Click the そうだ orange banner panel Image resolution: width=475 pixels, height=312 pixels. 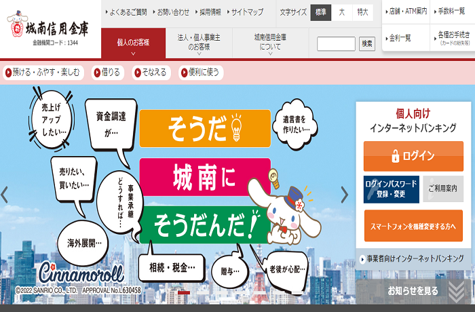click(205, 129)
